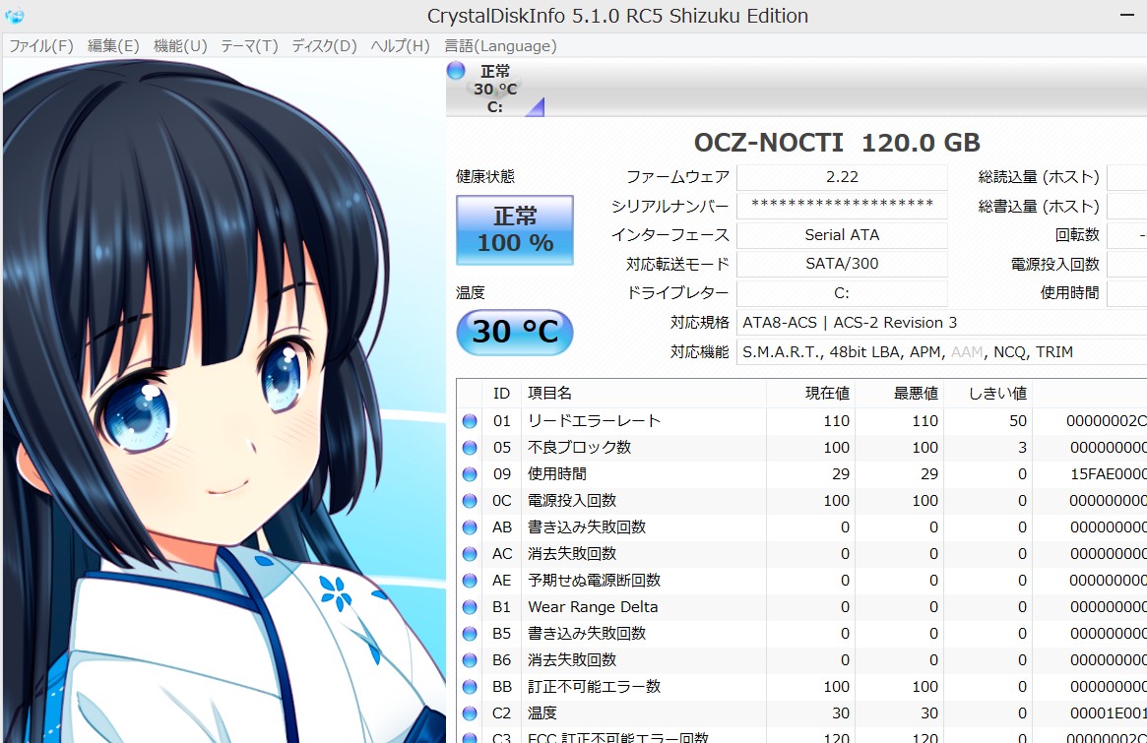Select the 予期せぬ電源断回数 attribute name
The width and height of the screenshot is (1147, 743).
[x=594, y=581]
